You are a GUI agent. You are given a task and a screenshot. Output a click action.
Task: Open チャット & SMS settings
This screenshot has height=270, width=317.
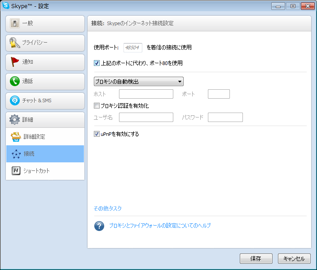tap(45, 101)
